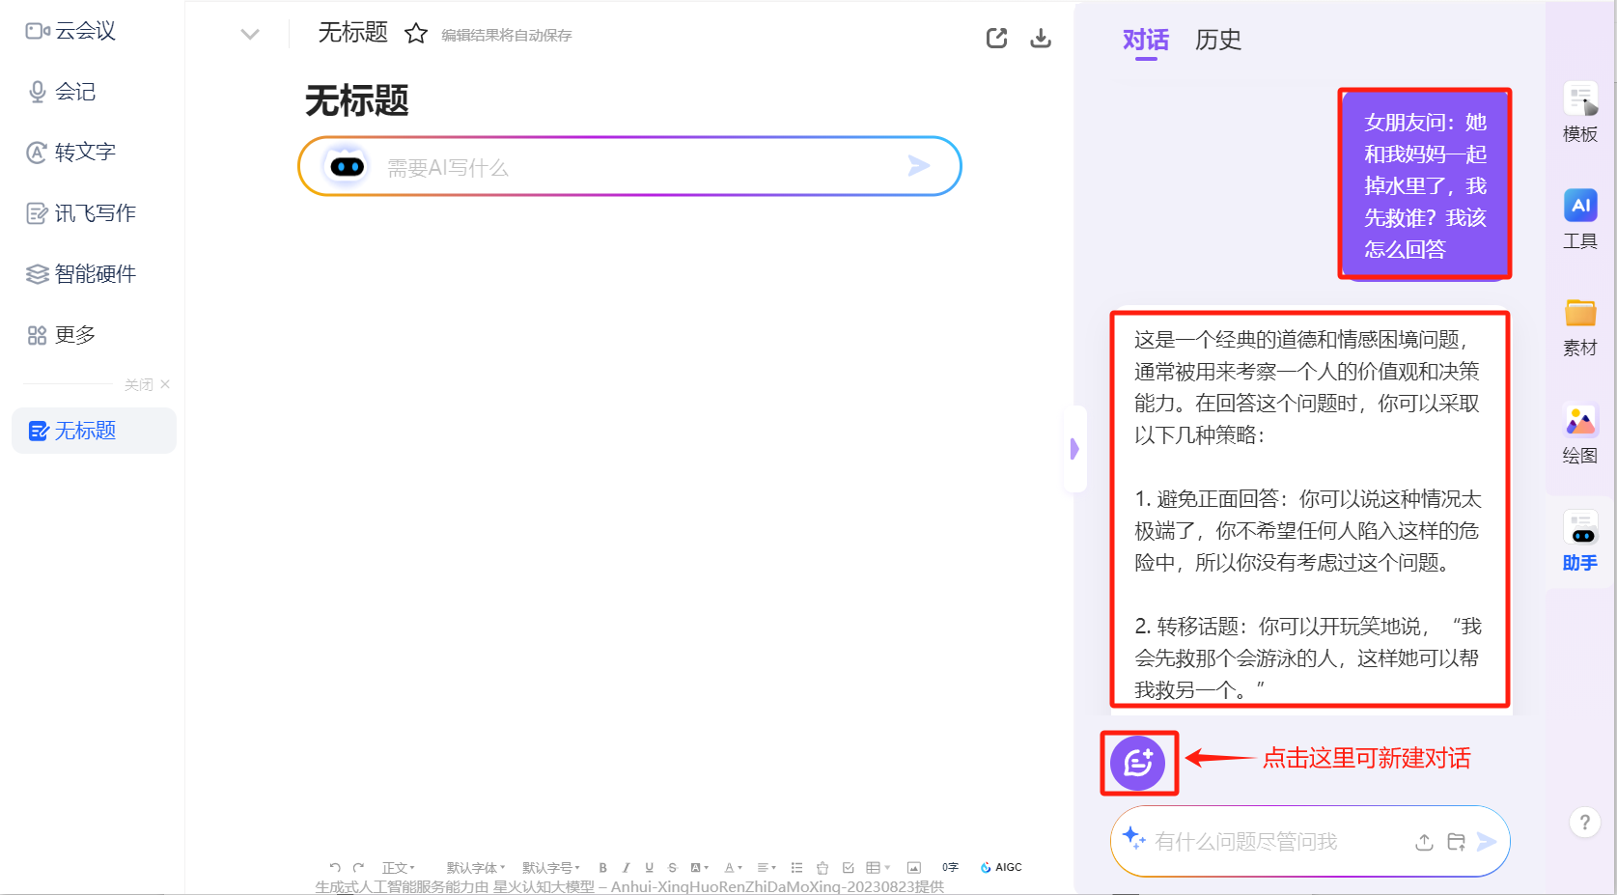Open the 默认字体 font dropdown
Image resolution: width=1617 pixels, height=895 pixels.
(x=475, y=867)
